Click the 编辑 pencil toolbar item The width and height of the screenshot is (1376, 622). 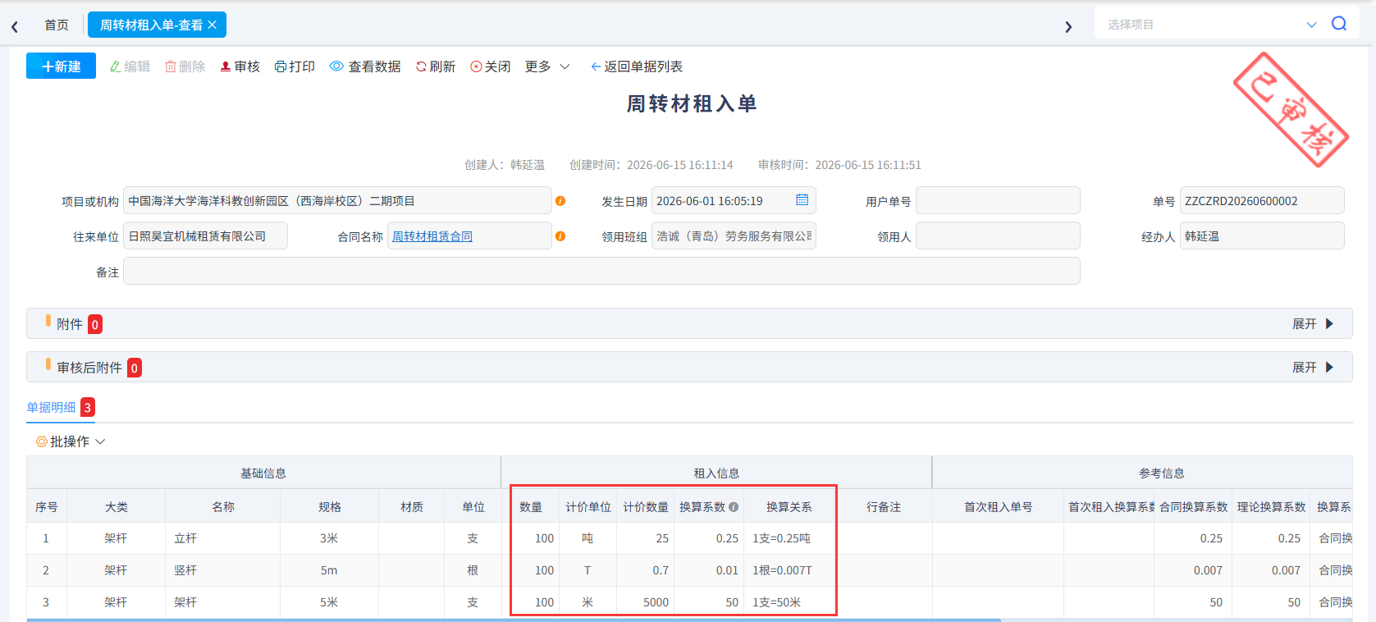pos(130,66)
